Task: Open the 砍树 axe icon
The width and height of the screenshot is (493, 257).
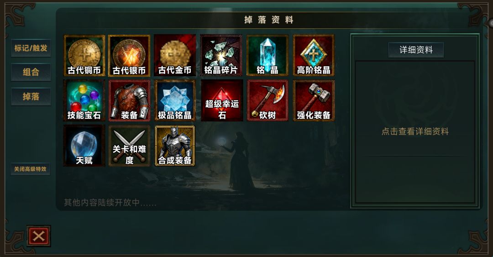Action: [x=267, y=100]
